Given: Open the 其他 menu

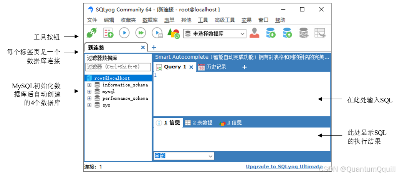Looking at the screenshot, I should coord(186,20).
